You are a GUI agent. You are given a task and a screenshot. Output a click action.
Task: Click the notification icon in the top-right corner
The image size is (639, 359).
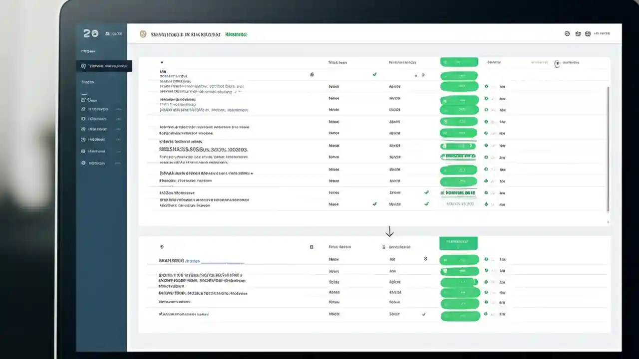coord(588,33)
